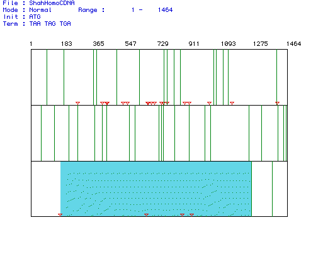Select the highlighted cyan open reading frame

(x=156, y=189)
